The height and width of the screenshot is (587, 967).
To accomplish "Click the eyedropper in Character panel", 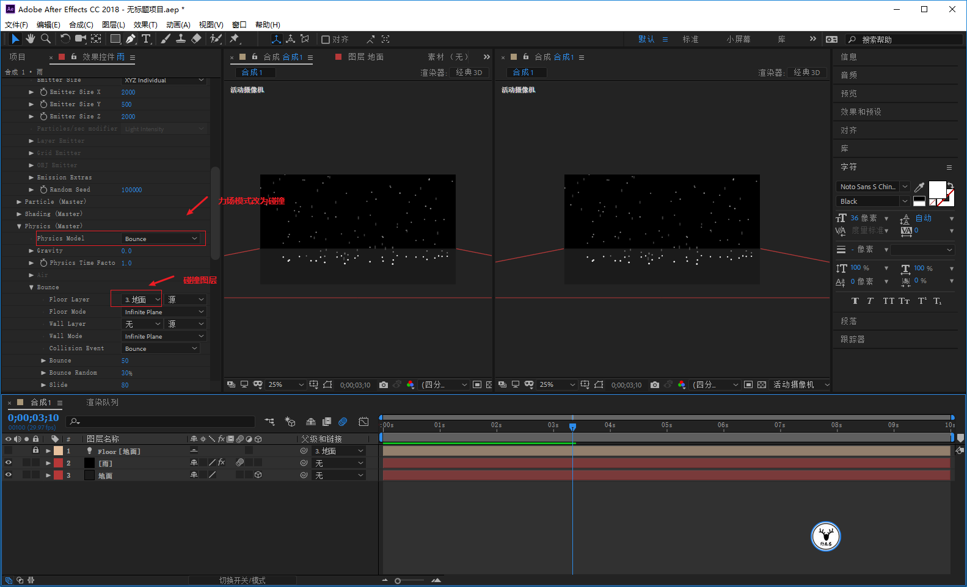I will (x=919, y=187).
